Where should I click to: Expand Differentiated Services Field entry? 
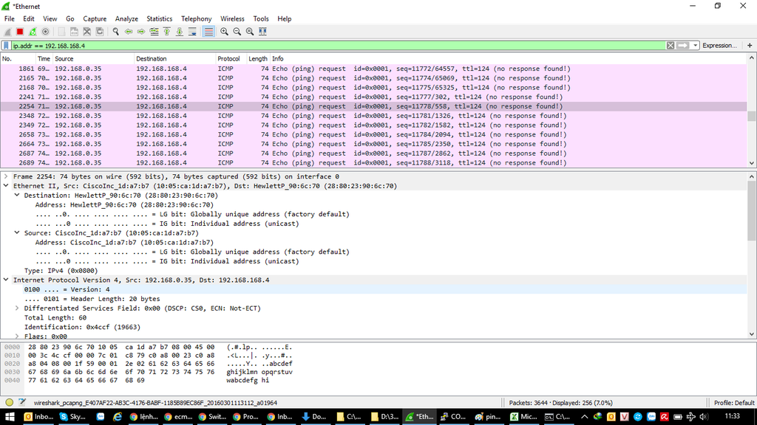17,308
